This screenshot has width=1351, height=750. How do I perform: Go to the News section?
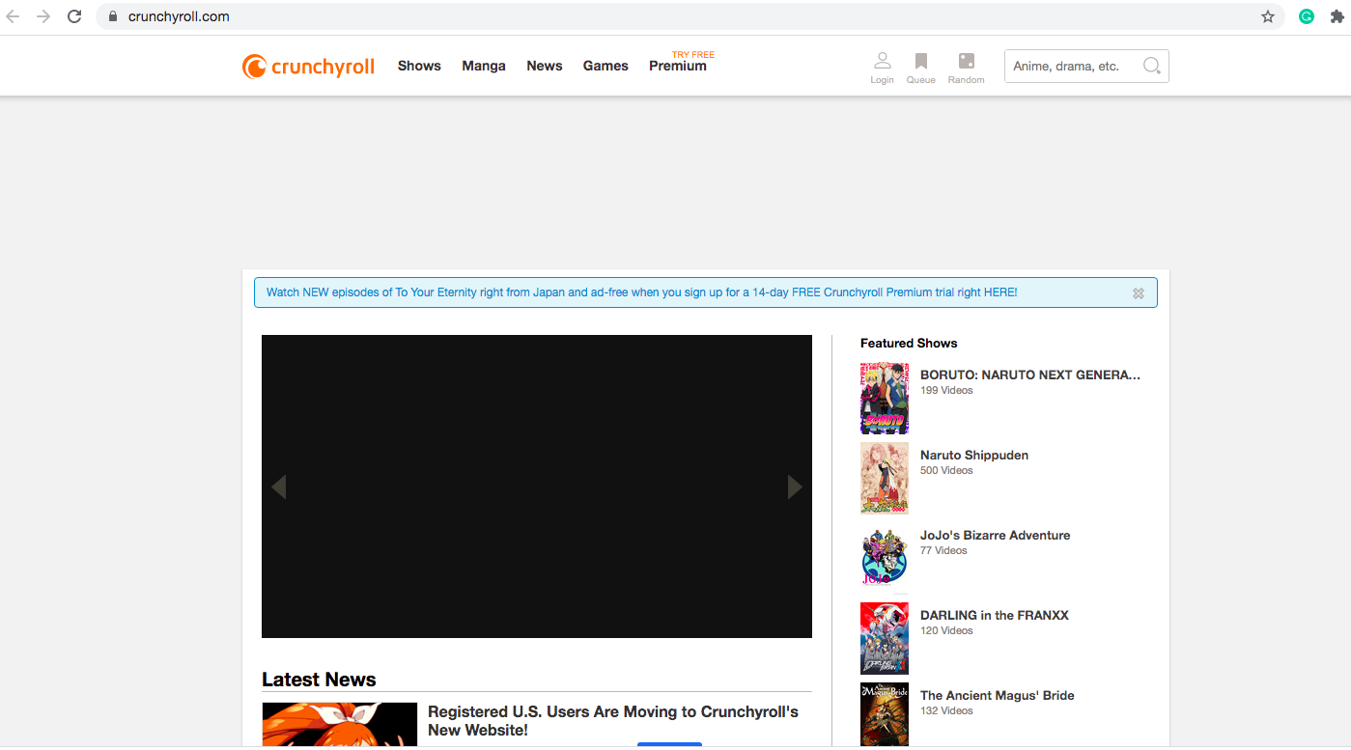pos(545,66)
